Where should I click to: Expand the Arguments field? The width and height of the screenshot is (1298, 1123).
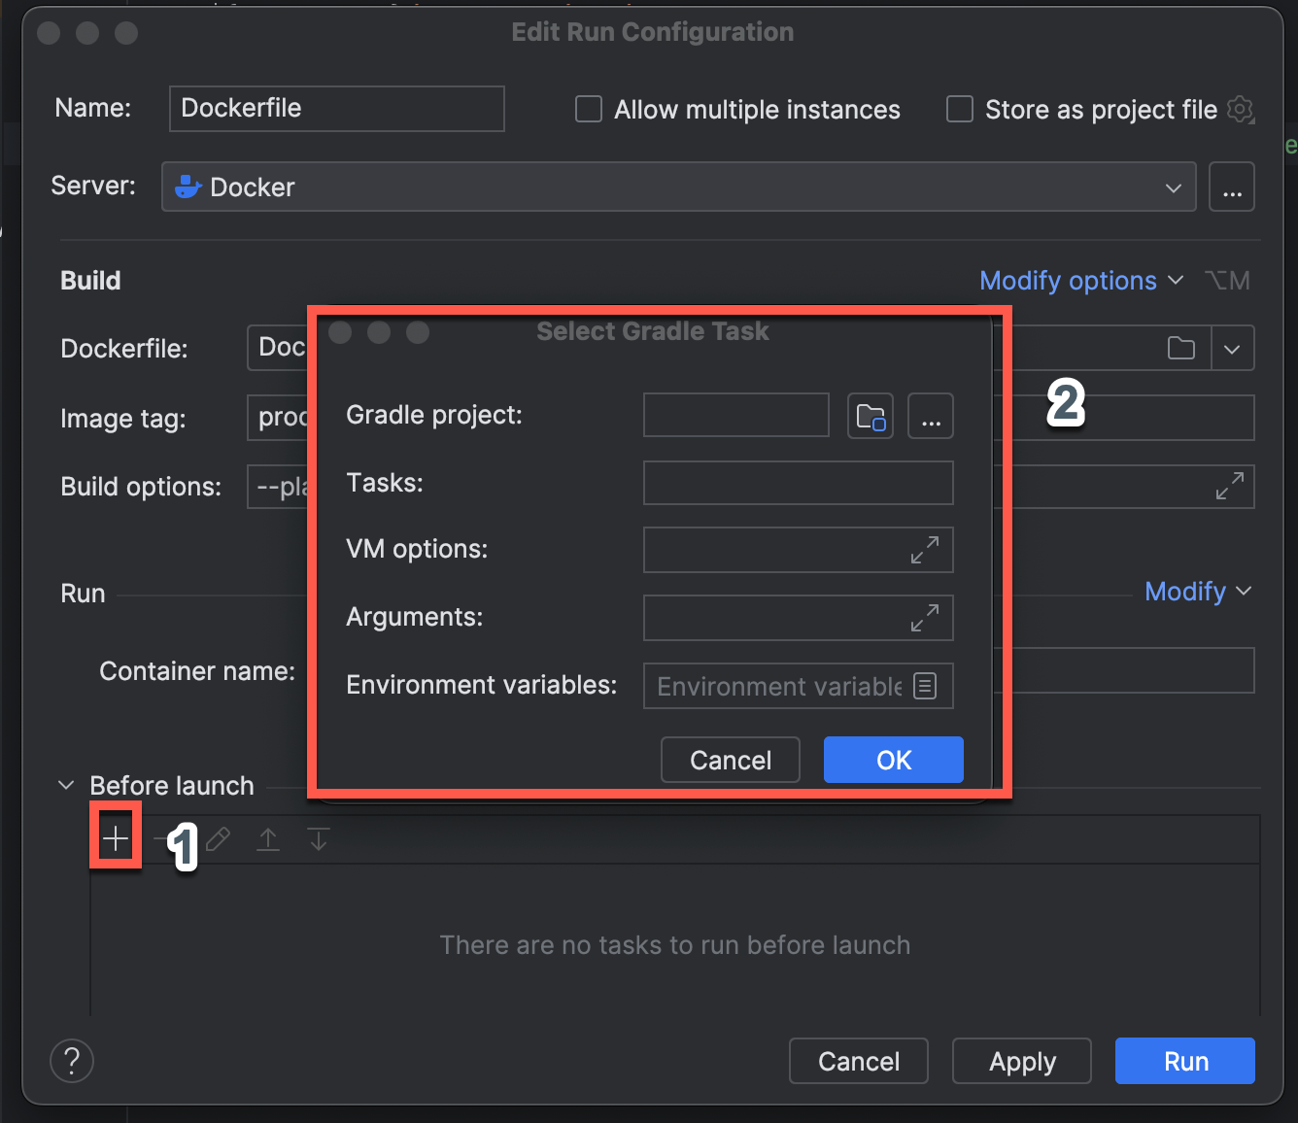(925, 618)
